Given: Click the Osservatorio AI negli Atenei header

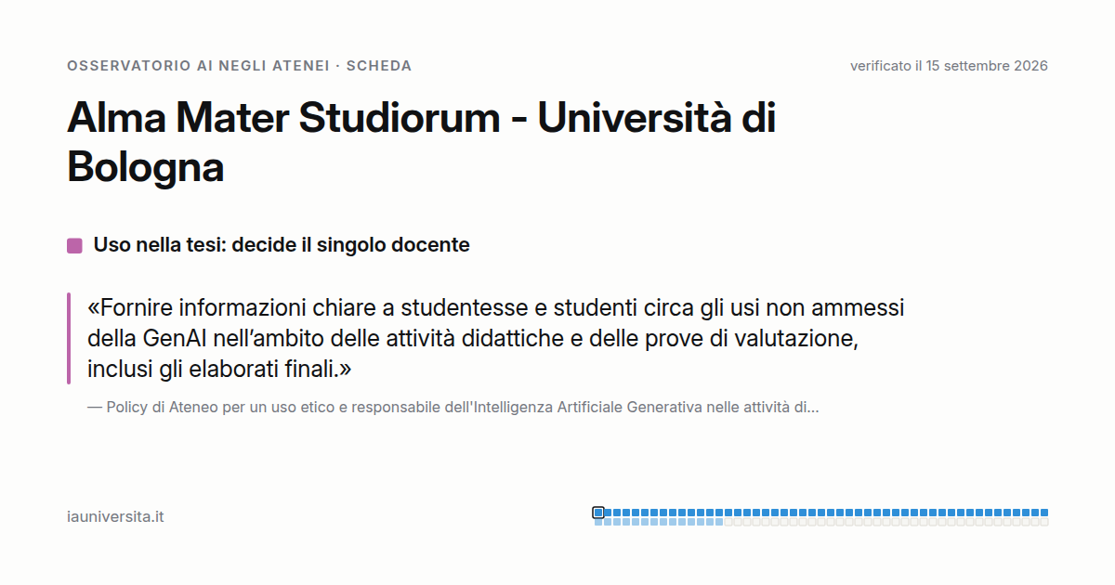Looking at the screenshot, I should (x=198, y=66).
